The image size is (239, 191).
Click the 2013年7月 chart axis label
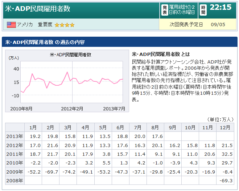click(x=114, y=109)
